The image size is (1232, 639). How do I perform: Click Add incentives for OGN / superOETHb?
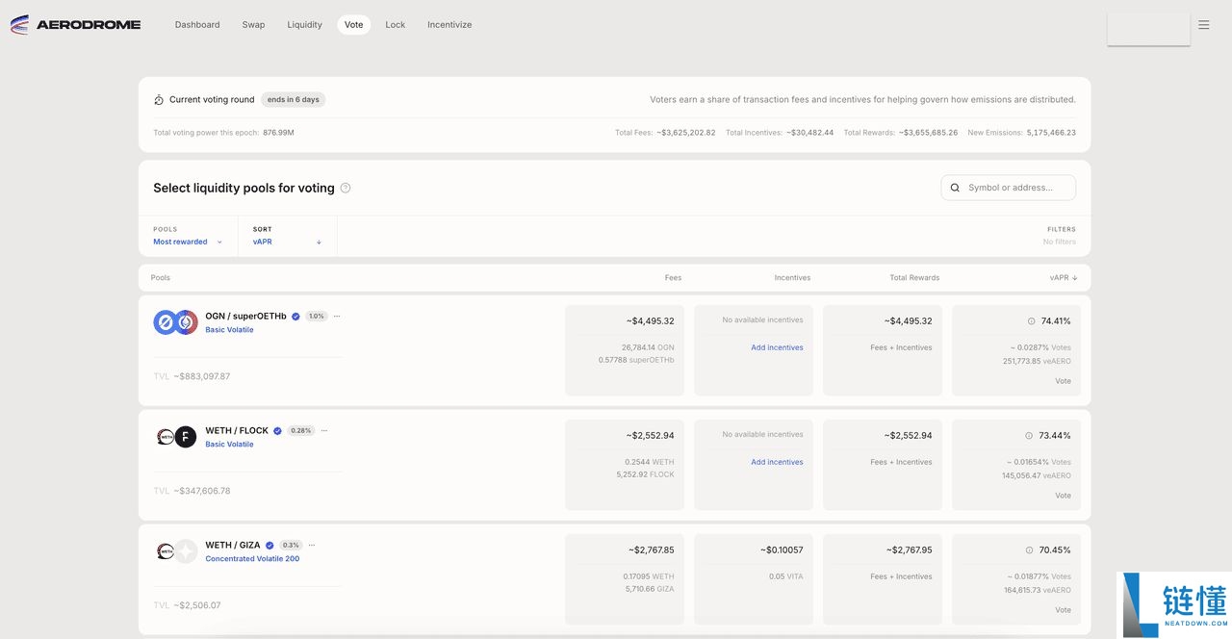point(777,347)
